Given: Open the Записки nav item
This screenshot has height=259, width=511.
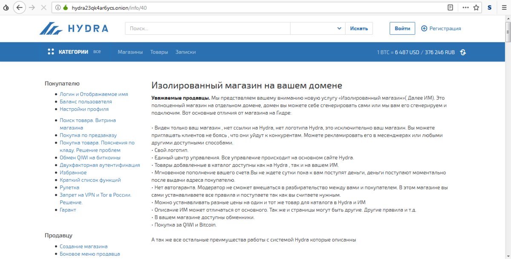Looking at the screenshot, I should (186, 52).
